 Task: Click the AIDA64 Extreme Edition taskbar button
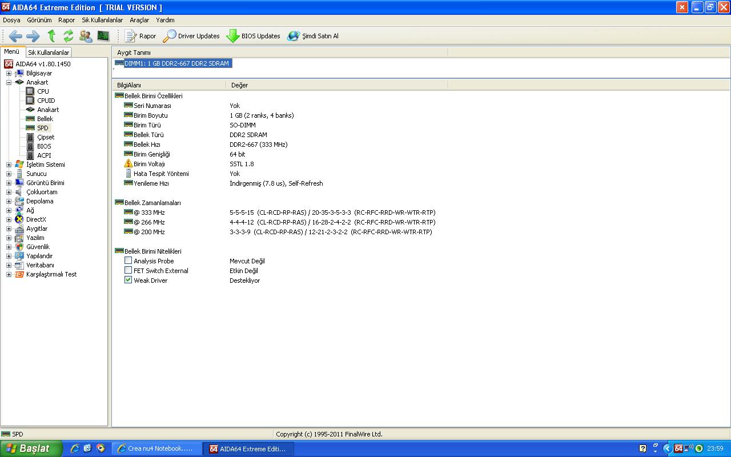(x=250, y=448)
